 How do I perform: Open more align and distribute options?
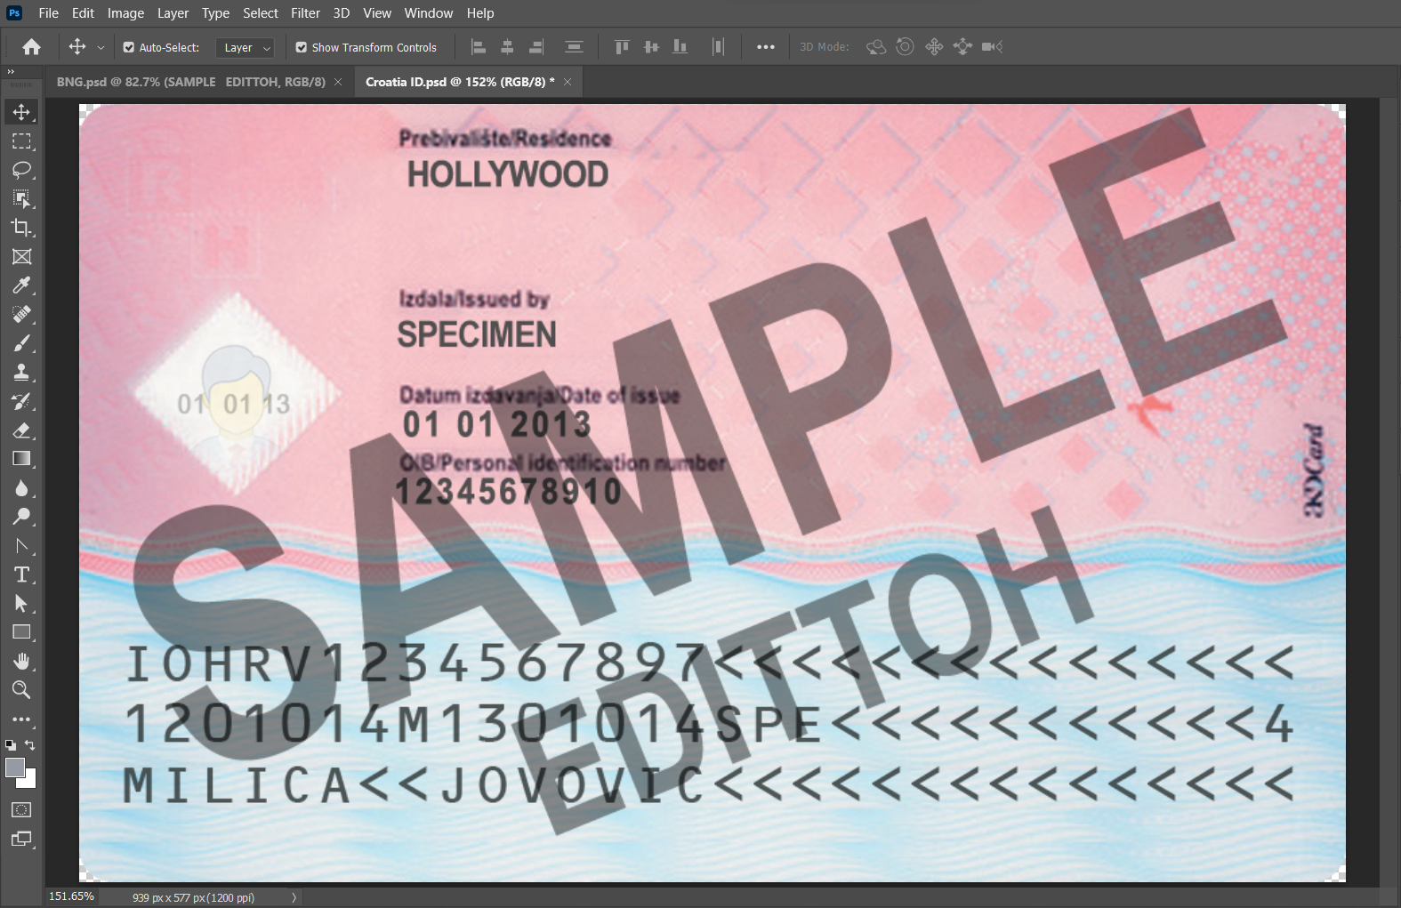(x=765, y=47)
